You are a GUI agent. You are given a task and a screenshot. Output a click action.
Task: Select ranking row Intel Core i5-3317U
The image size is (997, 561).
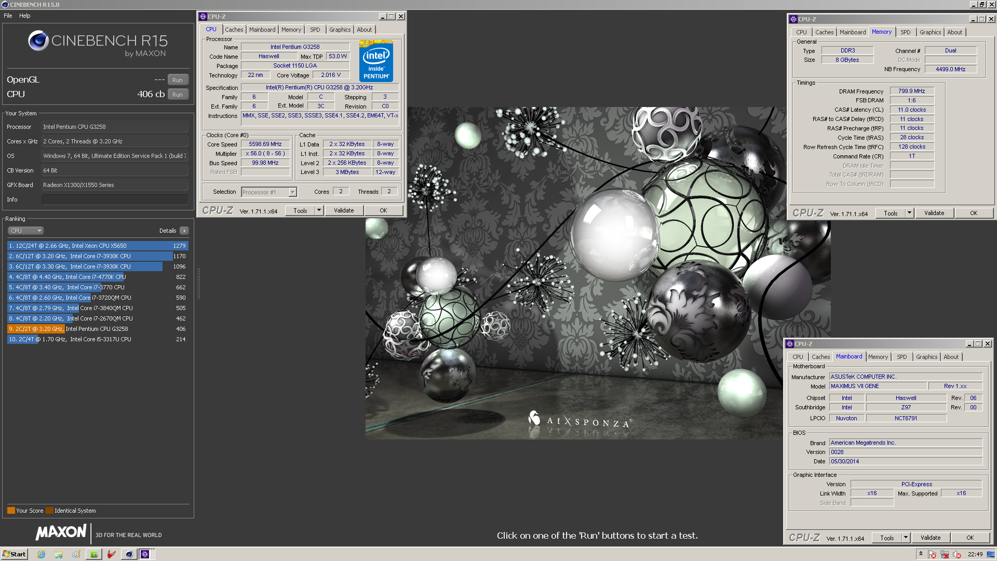pos(98,339)
